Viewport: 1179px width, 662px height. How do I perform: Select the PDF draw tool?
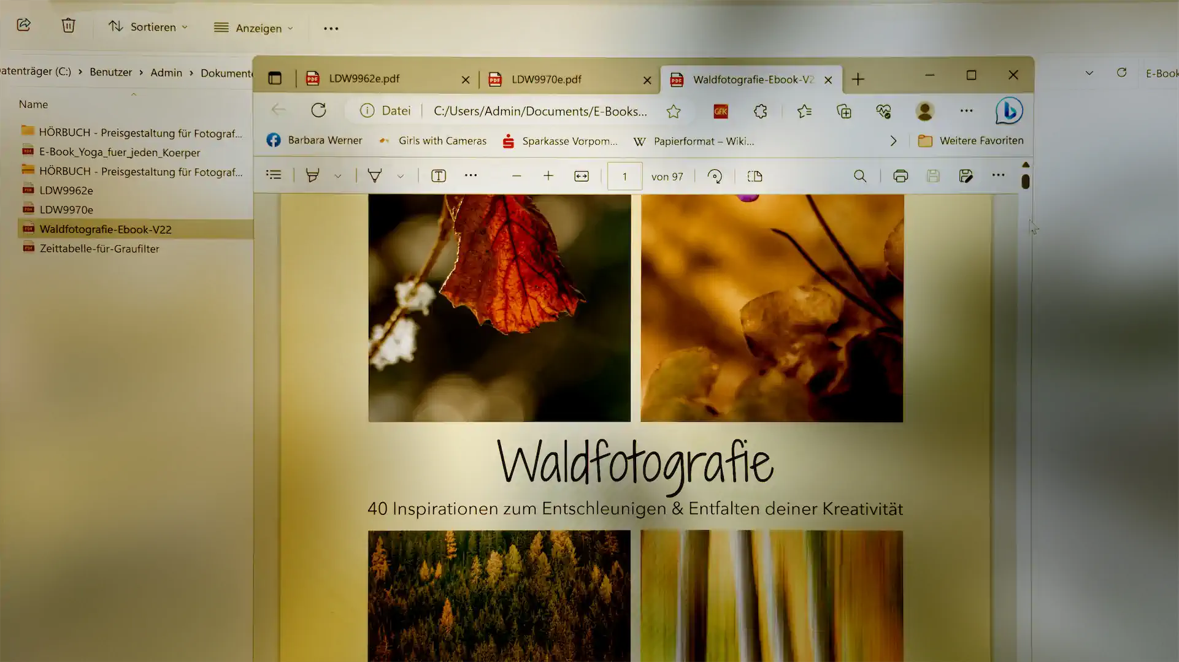(375, 176)
